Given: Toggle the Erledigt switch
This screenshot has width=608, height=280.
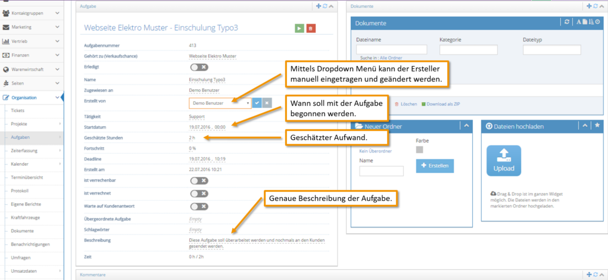Looking at the screenshot, I should 199,67.
